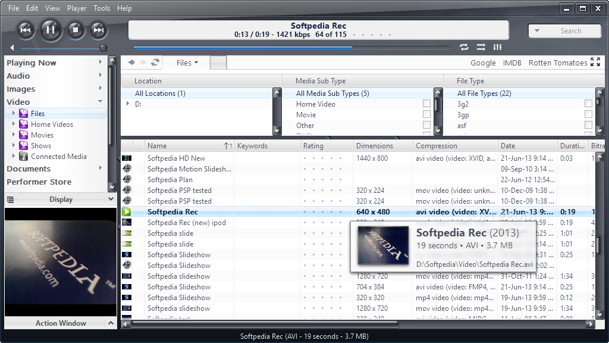Expand the D: location node
Image resolution: width=609 pixels, height=343 pixels.
click(x=128, y=104)
